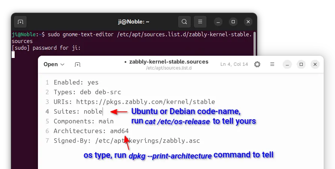Image resolution: width=335 pixels, height=169 pixels.
Task: Maximize the text editor window
Action: [x=301, y=64]
